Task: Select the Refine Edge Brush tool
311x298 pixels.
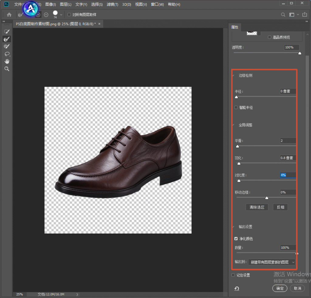Action: [x=7, y=39]
